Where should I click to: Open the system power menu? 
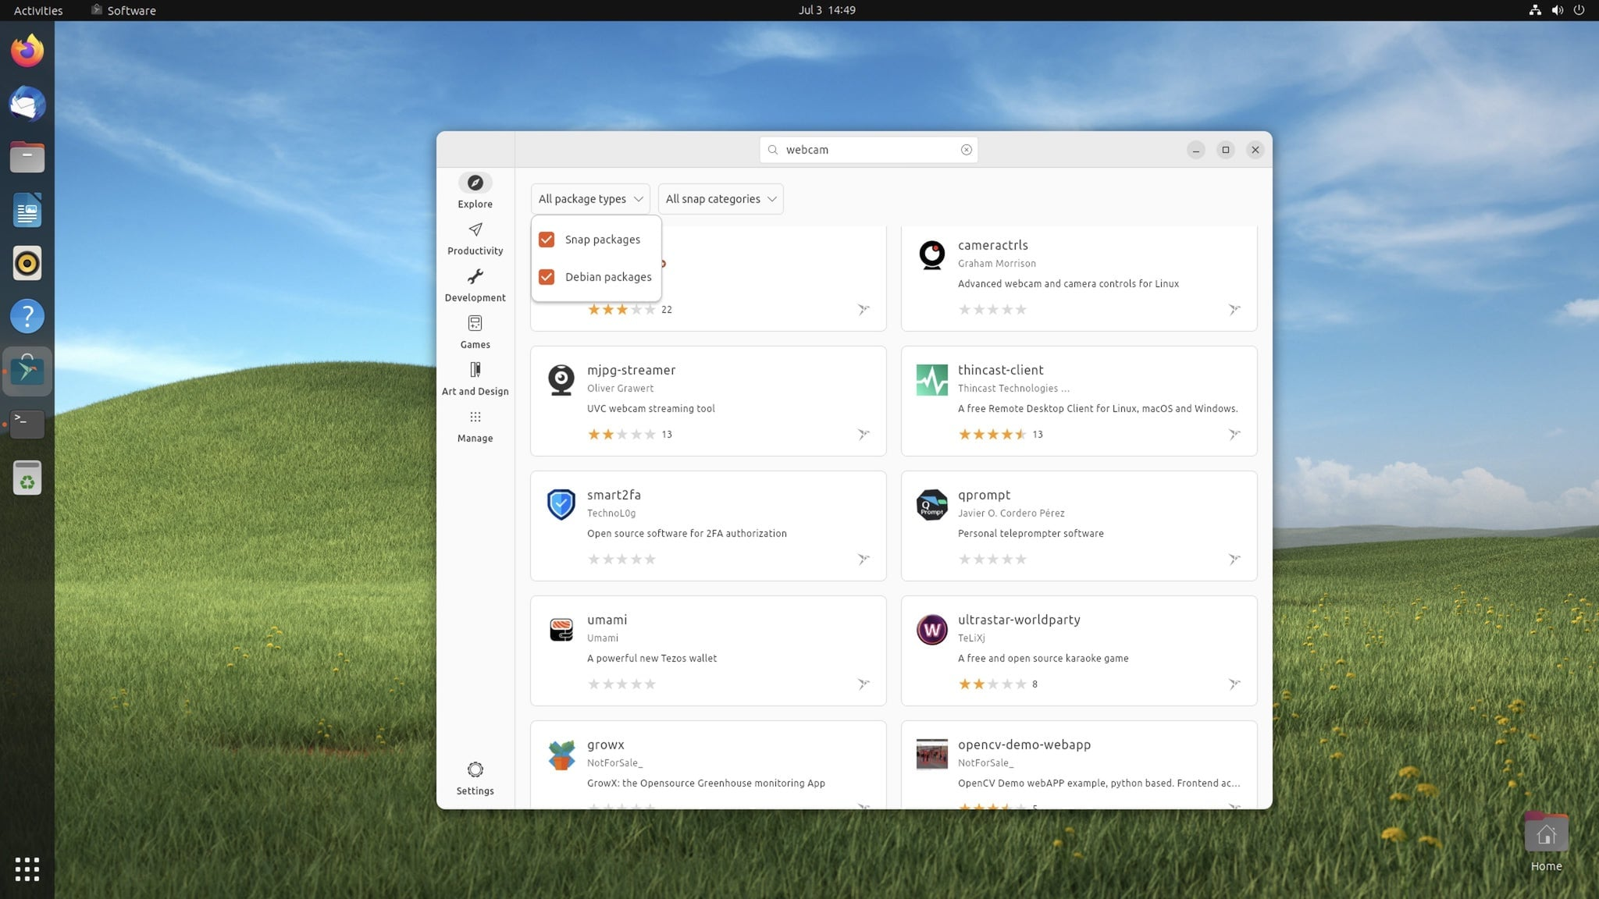click(x=1579, y=10)
